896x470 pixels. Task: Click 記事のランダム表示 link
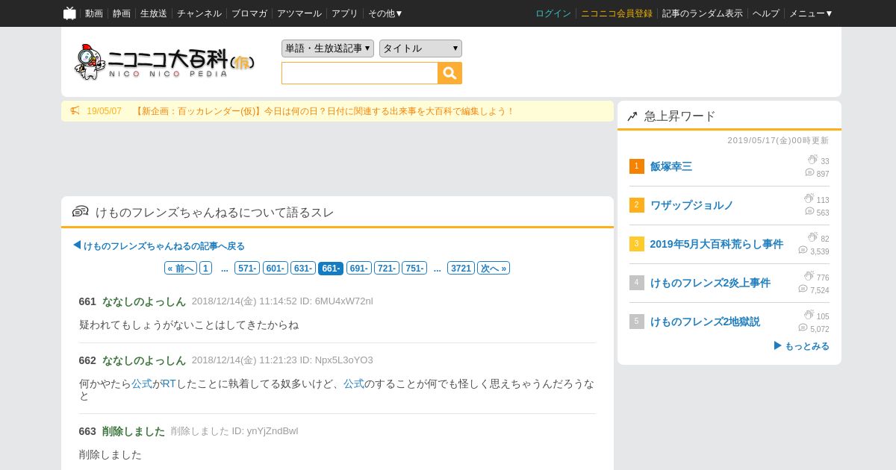coord(703,13)
